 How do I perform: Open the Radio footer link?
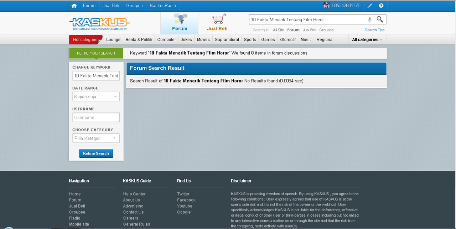[x=75, y=218]
